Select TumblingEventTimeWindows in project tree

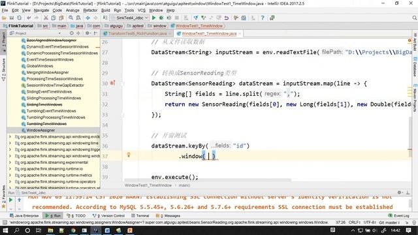pos(51,111)
